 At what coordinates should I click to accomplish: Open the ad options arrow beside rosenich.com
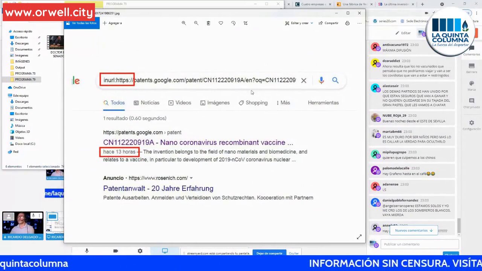tap(191, 178)
